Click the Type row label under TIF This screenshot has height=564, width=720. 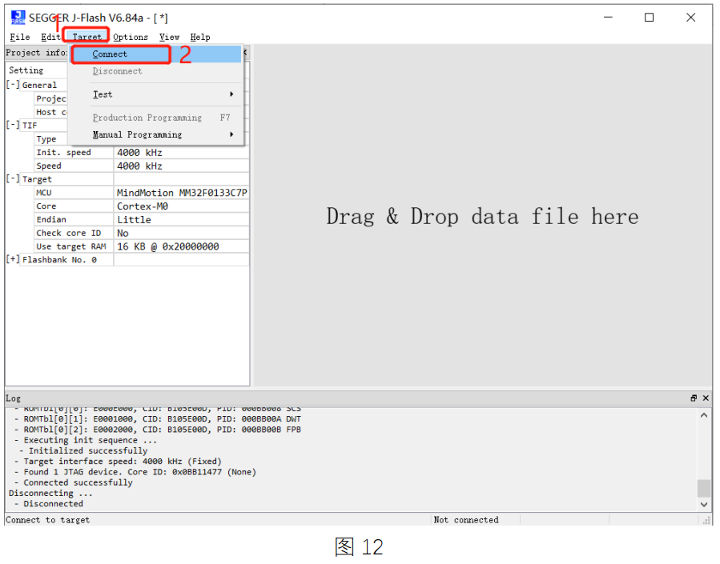[x=46, y=139]
